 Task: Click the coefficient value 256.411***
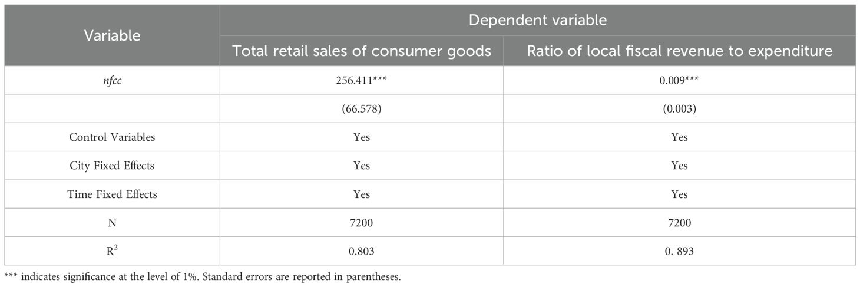point(362,80)
